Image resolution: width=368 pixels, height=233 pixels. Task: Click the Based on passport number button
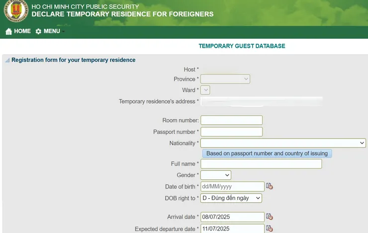(266, 154)
